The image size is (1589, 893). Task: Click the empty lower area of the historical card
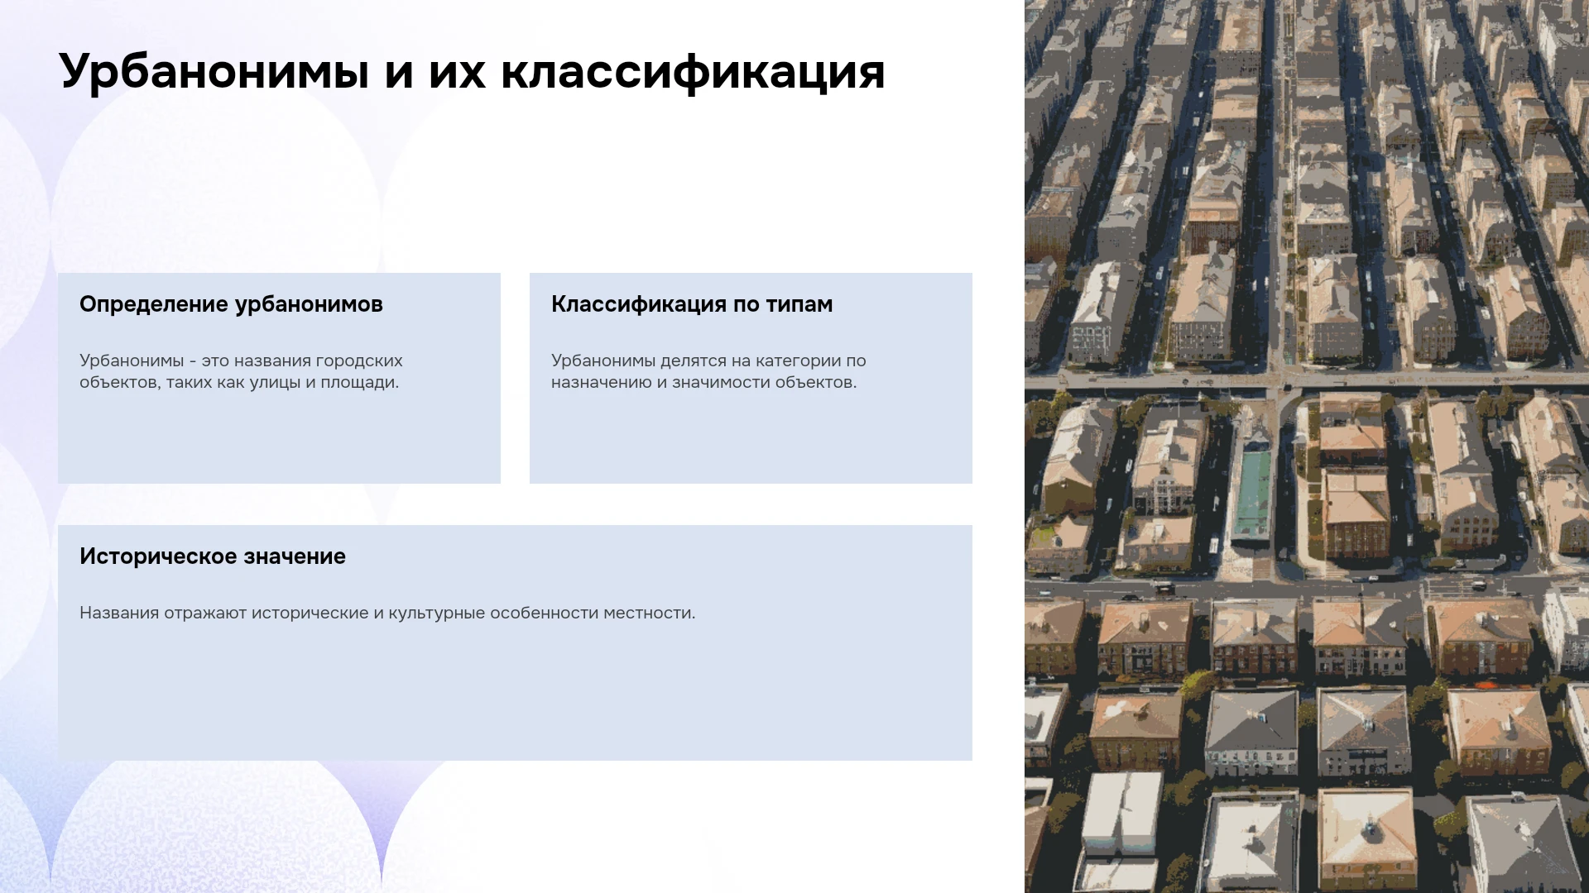tap(515, 695)
